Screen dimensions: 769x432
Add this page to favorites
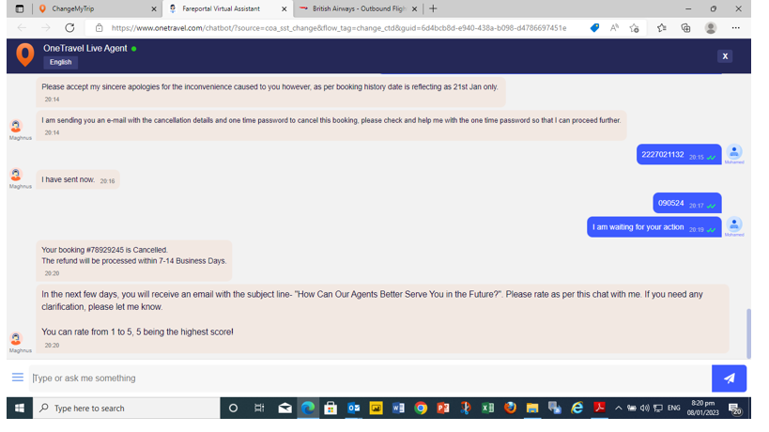(635, 28)
